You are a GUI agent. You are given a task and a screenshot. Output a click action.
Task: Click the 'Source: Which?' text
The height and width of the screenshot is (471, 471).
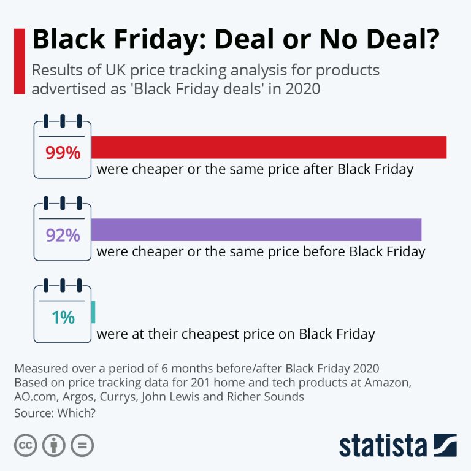54,413
